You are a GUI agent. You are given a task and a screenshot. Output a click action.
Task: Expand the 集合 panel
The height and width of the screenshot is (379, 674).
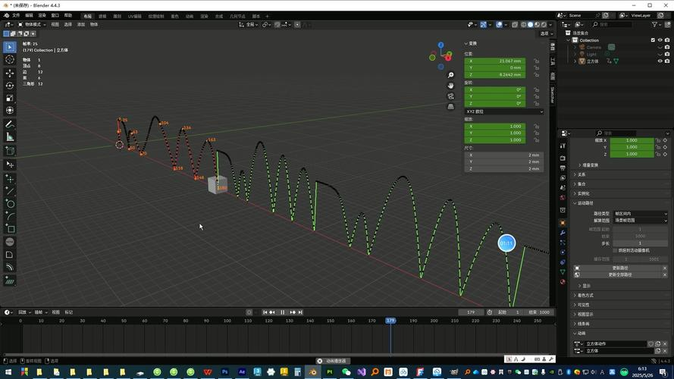point(582,184)
